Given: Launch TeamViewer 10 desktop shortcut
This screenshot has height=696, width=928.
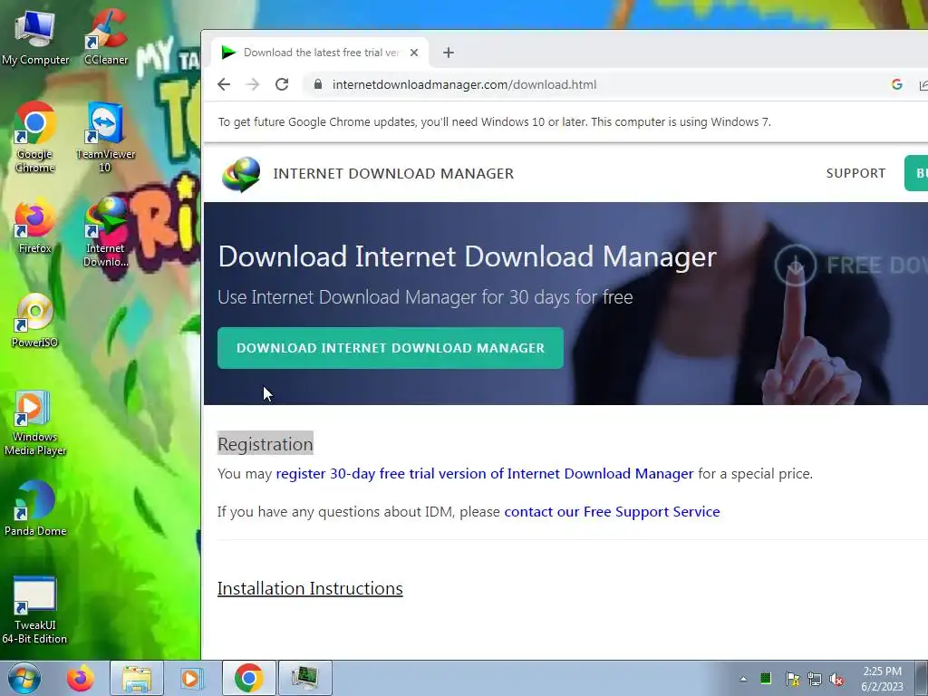Looking at the screenshot, I should point(105,138).
